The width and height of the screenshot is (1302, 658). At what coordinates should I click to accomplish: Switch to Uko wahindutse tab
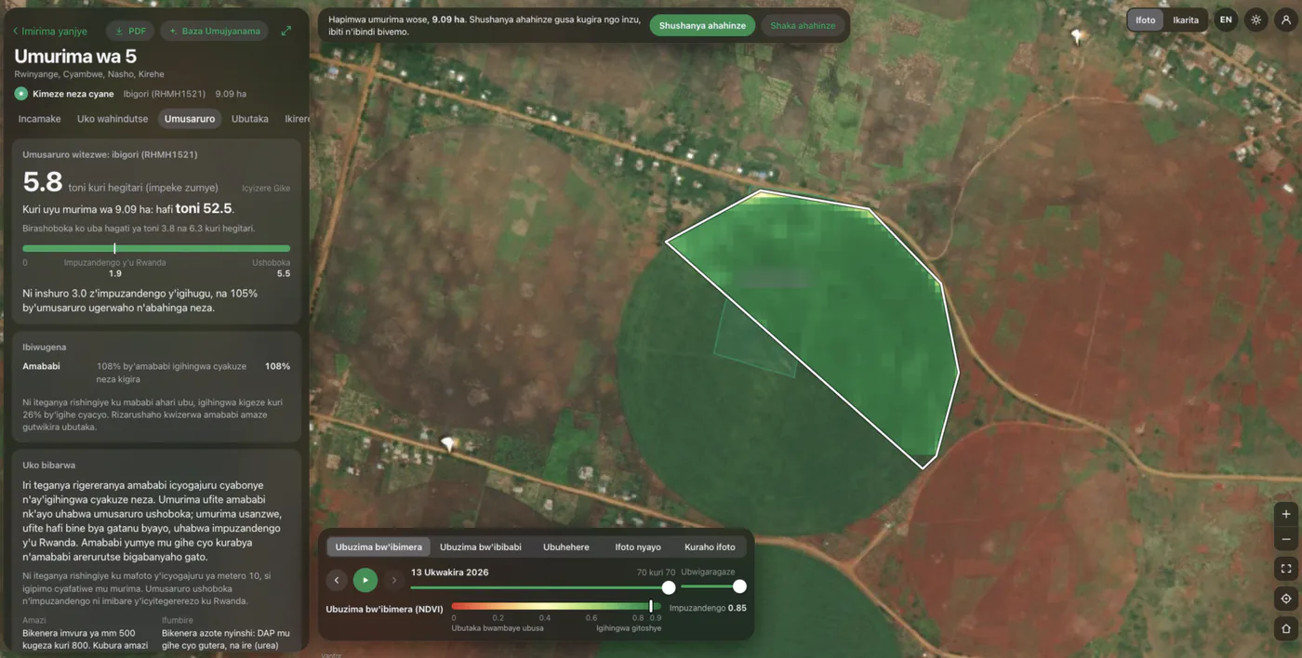pos(113,119)
